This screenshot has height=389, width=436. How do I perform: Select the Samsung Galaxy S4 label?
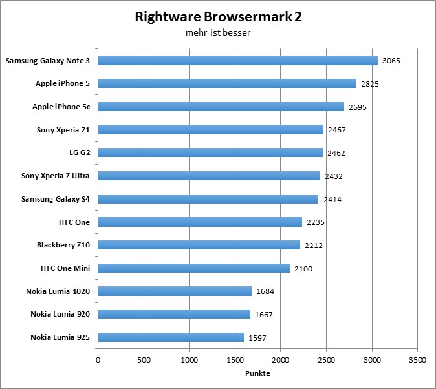tap(56, 199)
